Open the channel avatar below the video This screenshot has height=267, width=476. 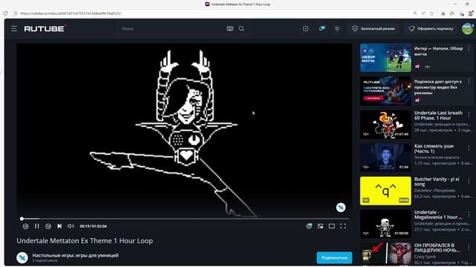[22, 257]
